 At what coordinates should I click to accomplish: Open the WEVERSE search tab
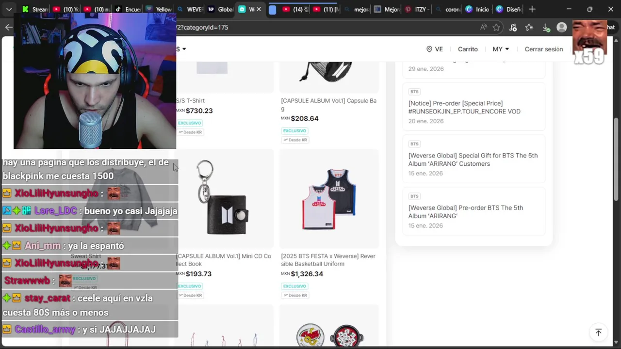click(x=190, y=9)
